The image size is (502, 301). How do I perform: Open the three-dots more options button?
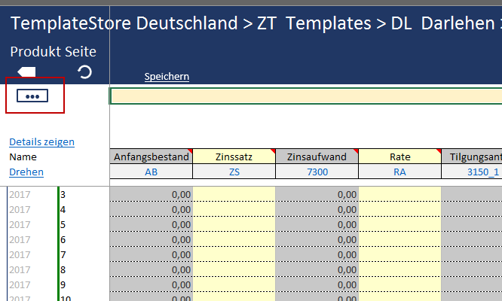tap(32, 96)
